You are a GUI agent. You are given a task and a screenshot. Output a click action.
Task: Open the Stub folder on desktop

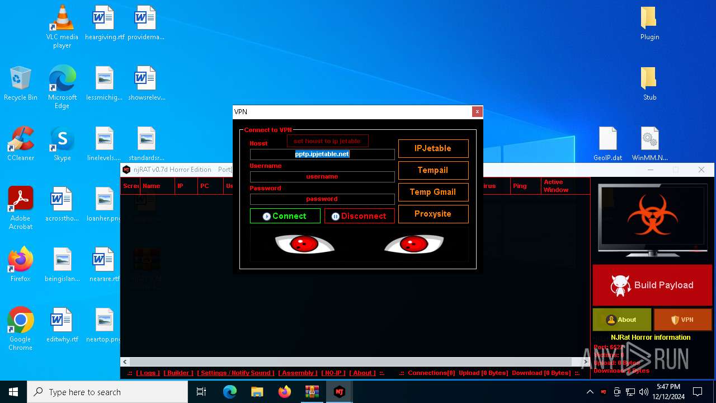point(649,83)
